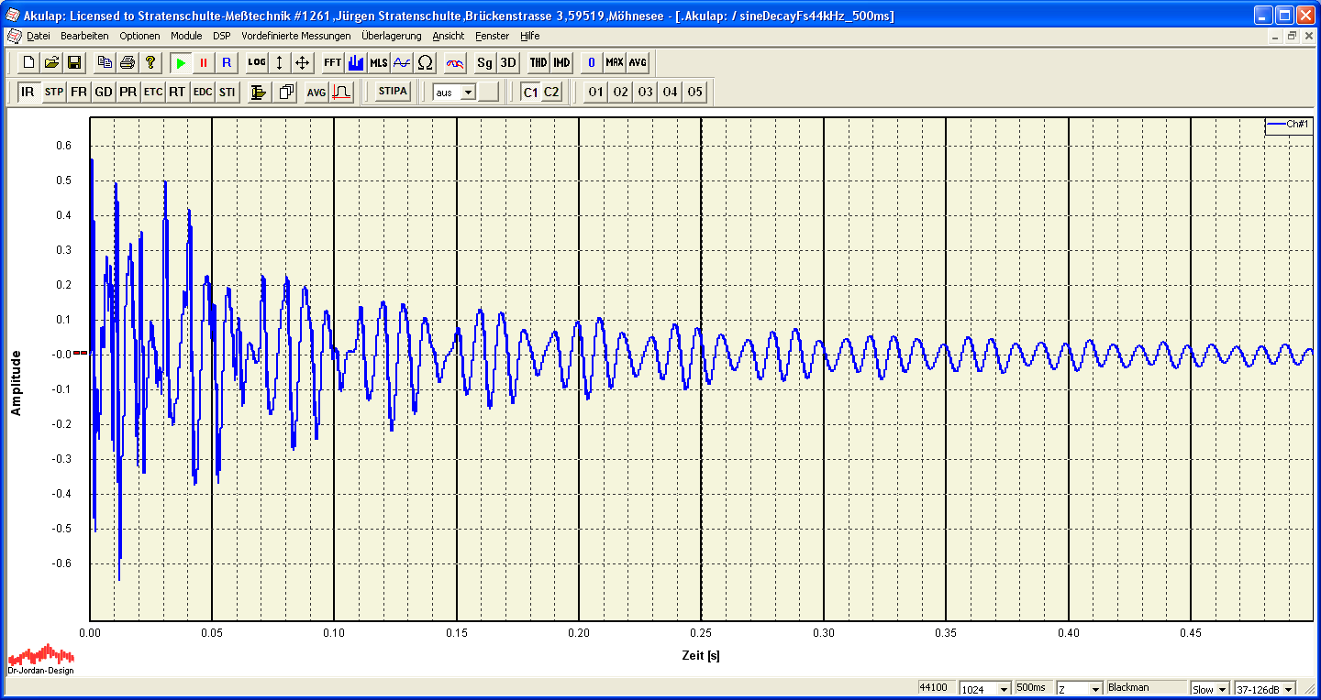Open the Datei menu
Image resolution: width=1321 pixels, height=700 pixels.
pos(39,36)
